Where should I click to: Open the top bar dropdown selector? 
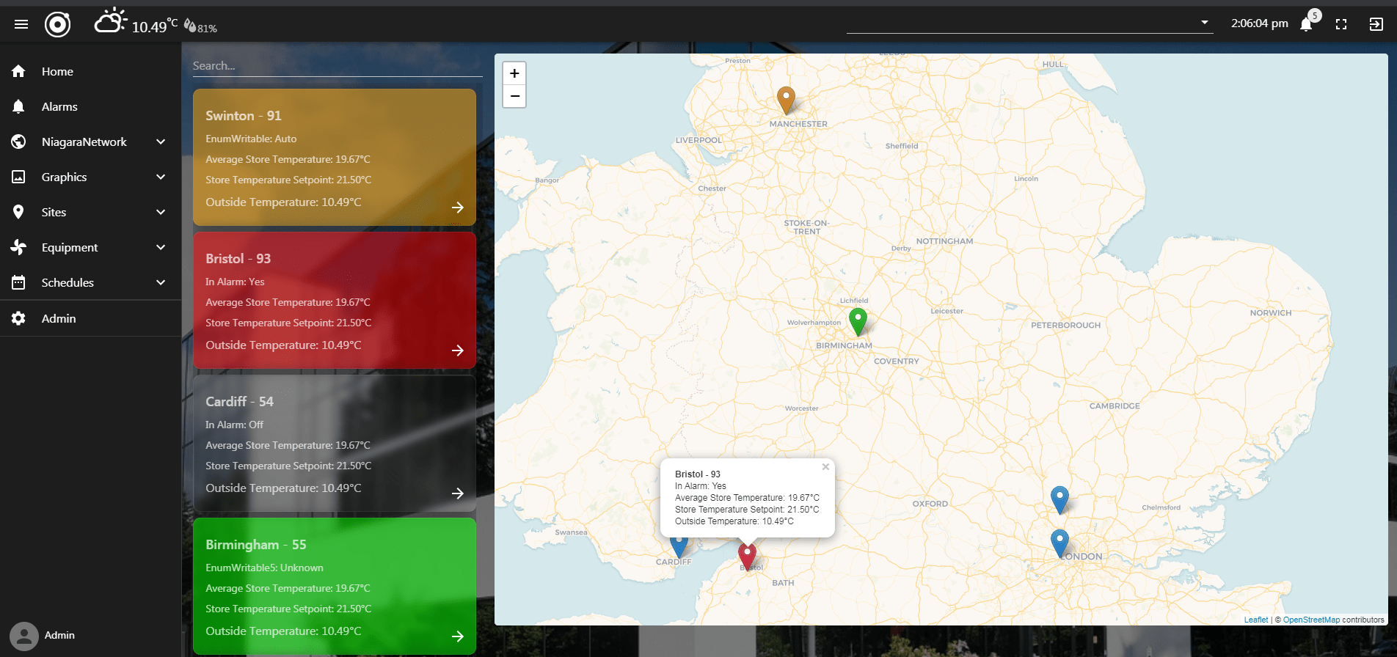click(x=1204, y=23)
